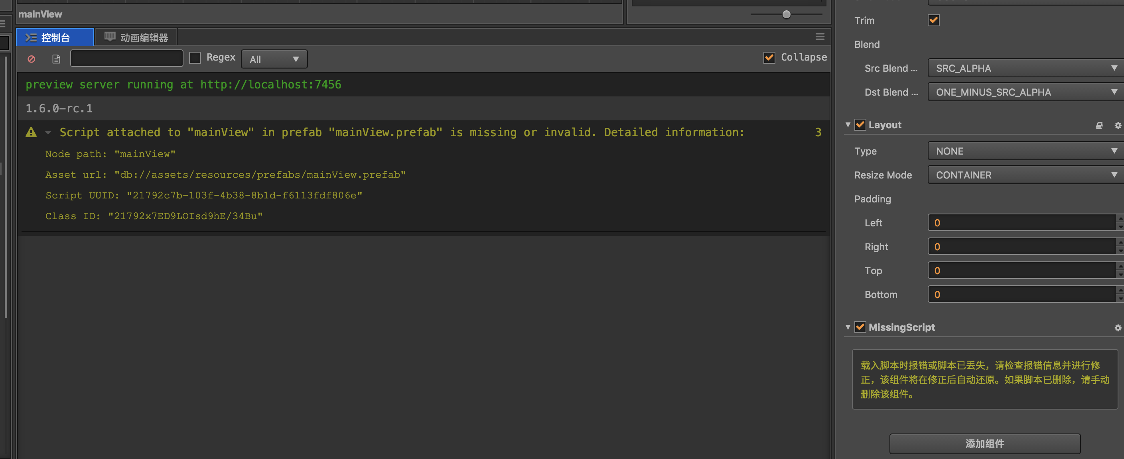Select the 控制台 console tab
Viewport: 1124px width, 459px height.
tap(55, 38)
